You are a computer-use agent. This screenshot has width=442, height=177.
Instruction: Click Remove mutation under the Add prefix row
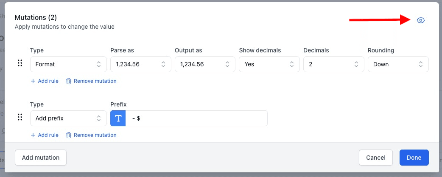coord(95,135)
